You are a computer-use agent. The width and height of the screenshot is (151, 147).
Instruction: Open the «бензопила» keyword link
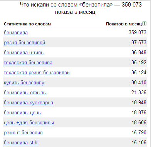[16, 33]
